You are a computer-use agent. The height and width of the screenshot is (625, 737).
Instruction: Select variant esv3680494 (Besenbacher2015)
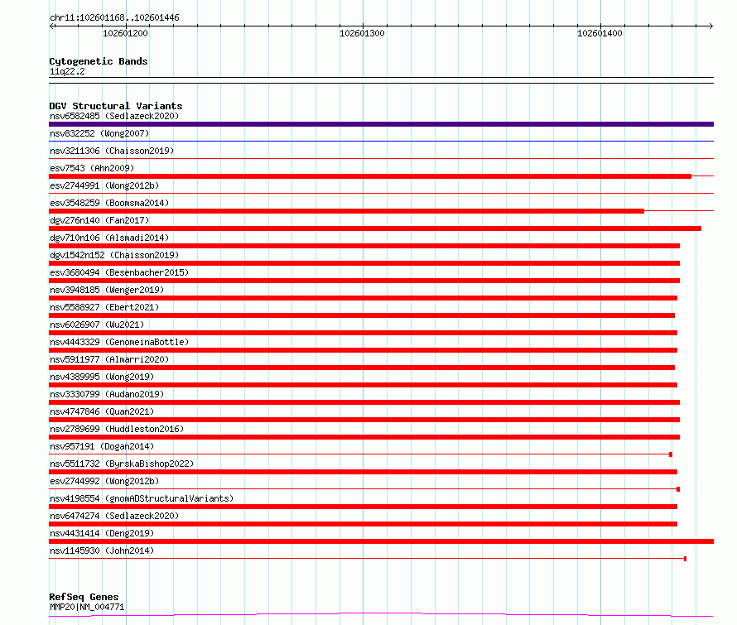pos(119,272)
